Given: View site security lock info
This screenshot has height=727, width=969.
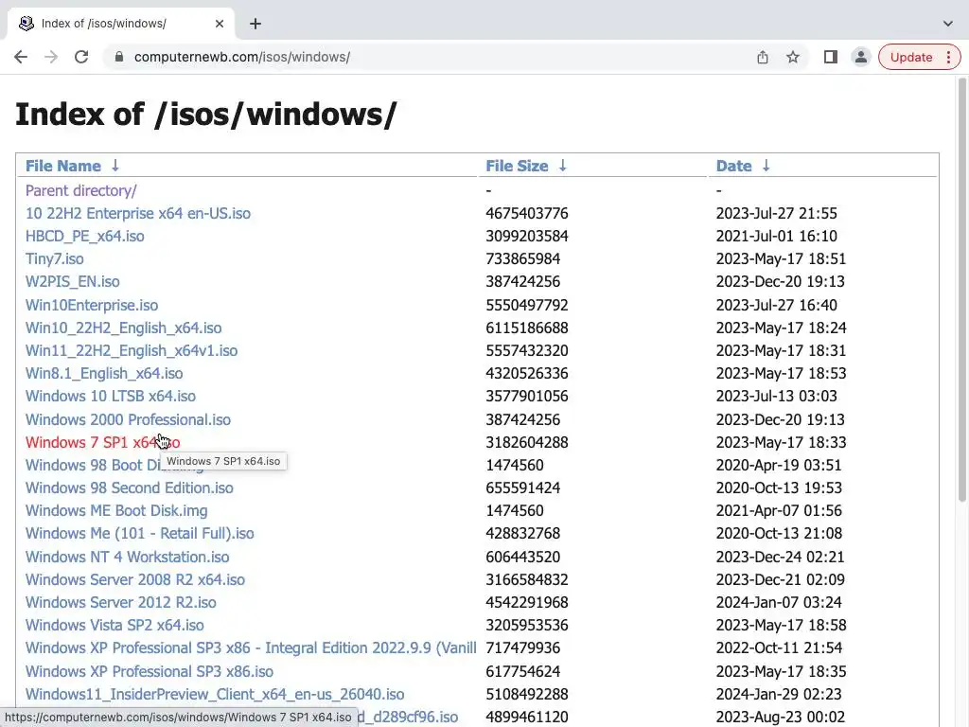Looking at the screenshot, I should click(119, 57).
